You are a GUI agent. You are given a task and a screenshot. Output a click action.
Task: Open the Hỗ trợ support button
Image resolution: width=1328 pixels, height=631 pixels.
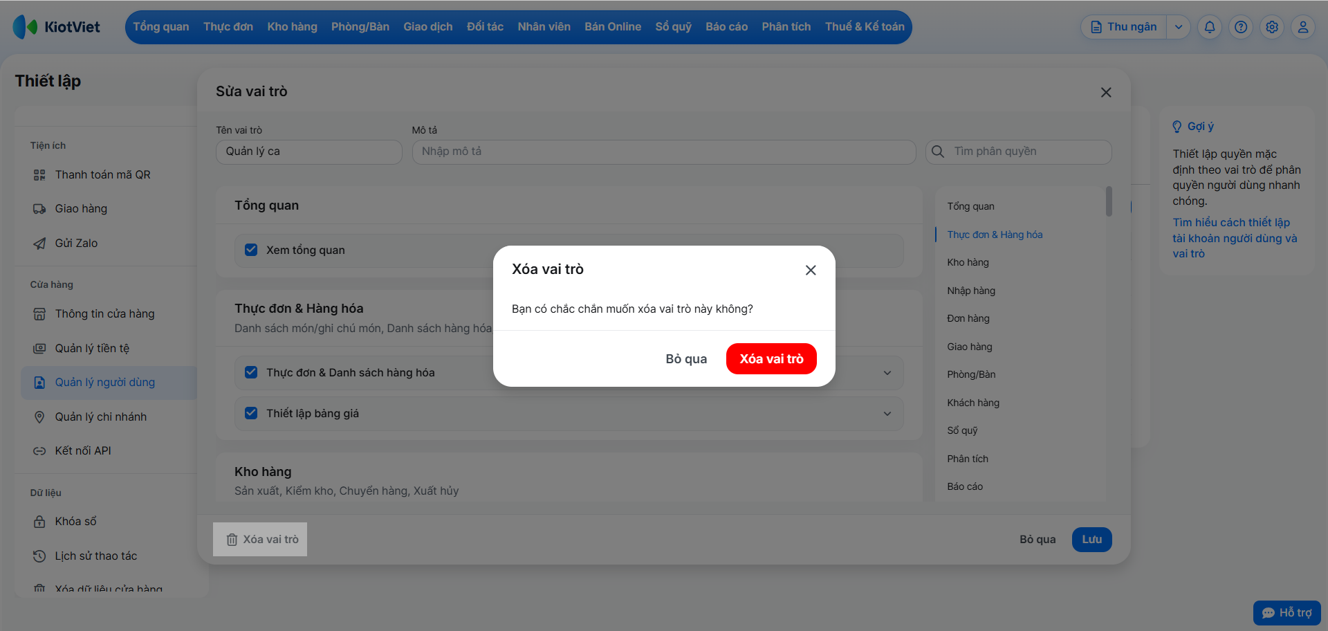[1287, 613]
